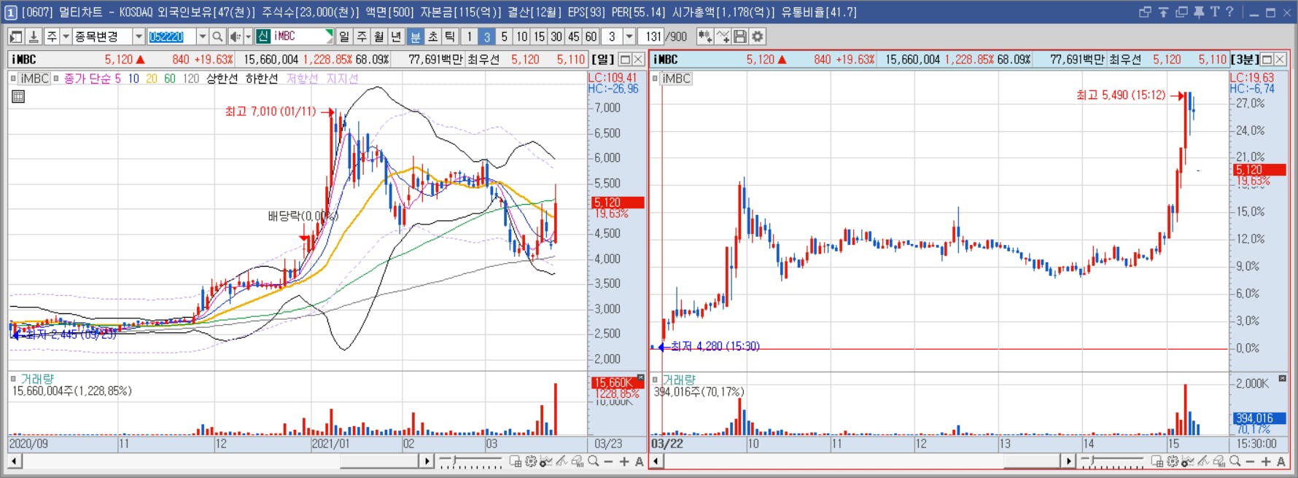
Task: Open the data table icon under iMBC label
Action: tap(18, 96)
